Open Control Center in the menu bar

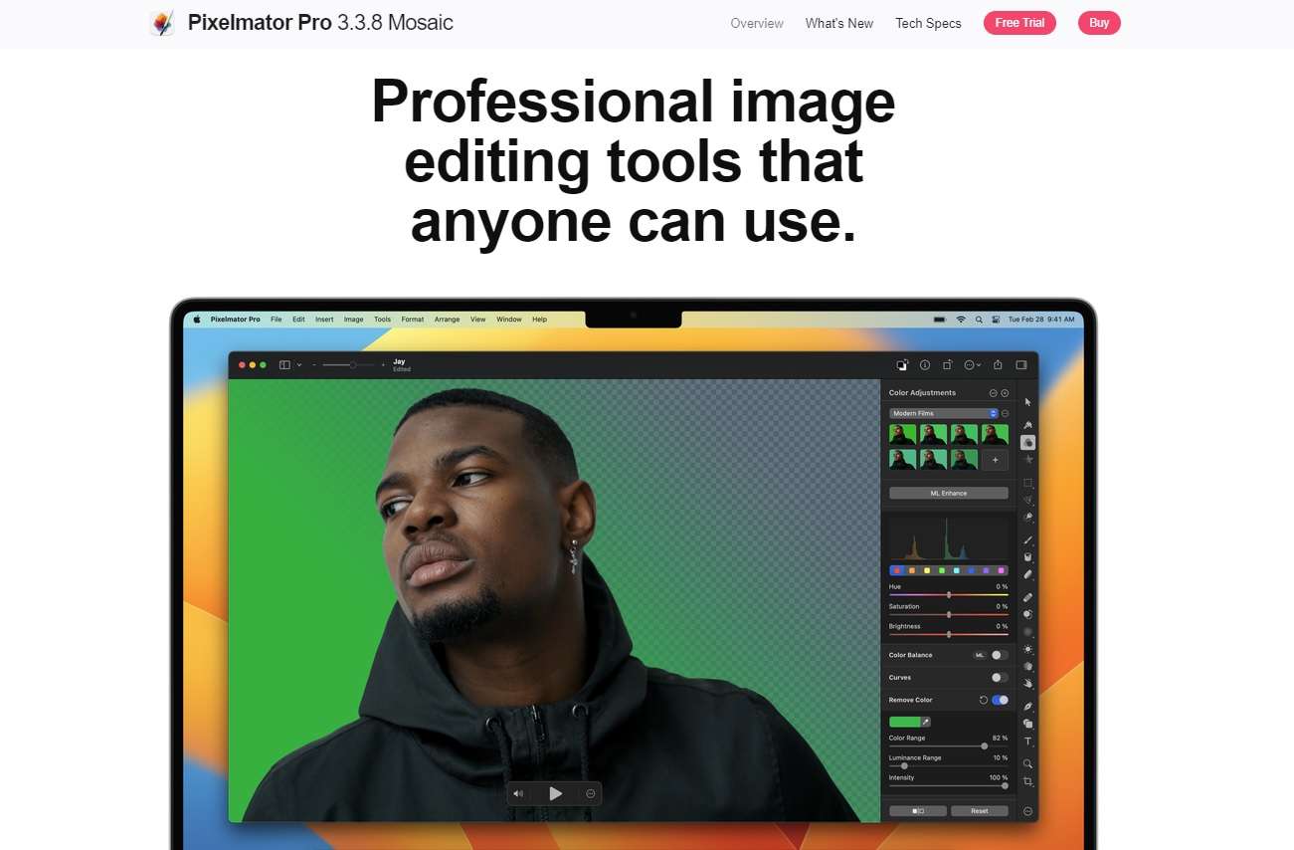(997, 319)
